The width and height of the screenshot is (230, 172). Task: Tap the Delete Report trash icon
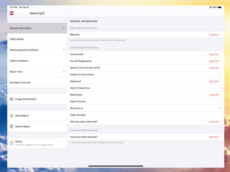point(11,126)
